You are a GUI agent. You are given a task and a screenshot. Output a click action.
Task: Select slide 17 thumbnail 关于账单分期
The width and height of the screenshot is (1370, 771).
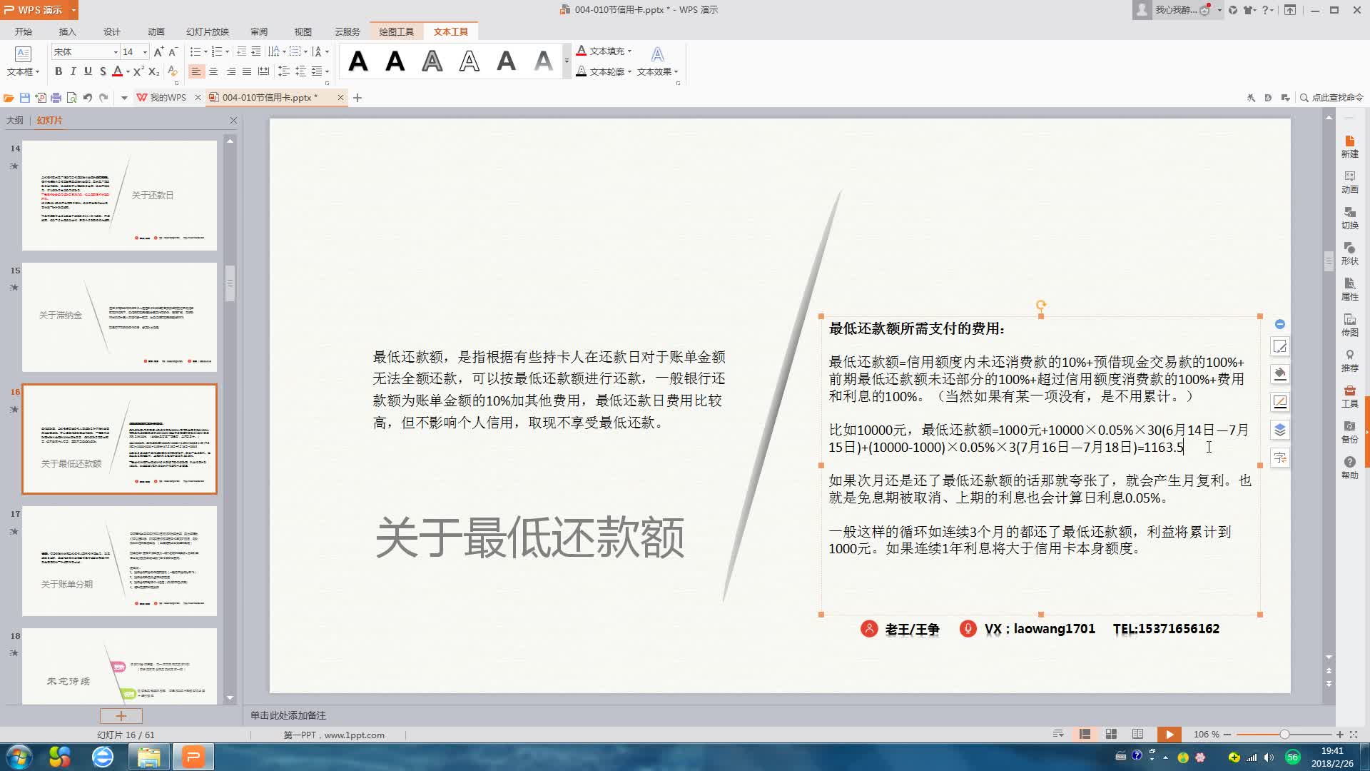tap(119, 560)
